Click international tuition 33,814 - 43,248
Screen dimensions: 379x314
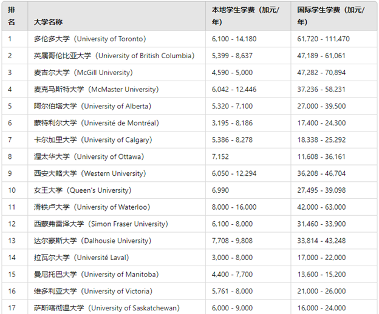pos(321,241)
